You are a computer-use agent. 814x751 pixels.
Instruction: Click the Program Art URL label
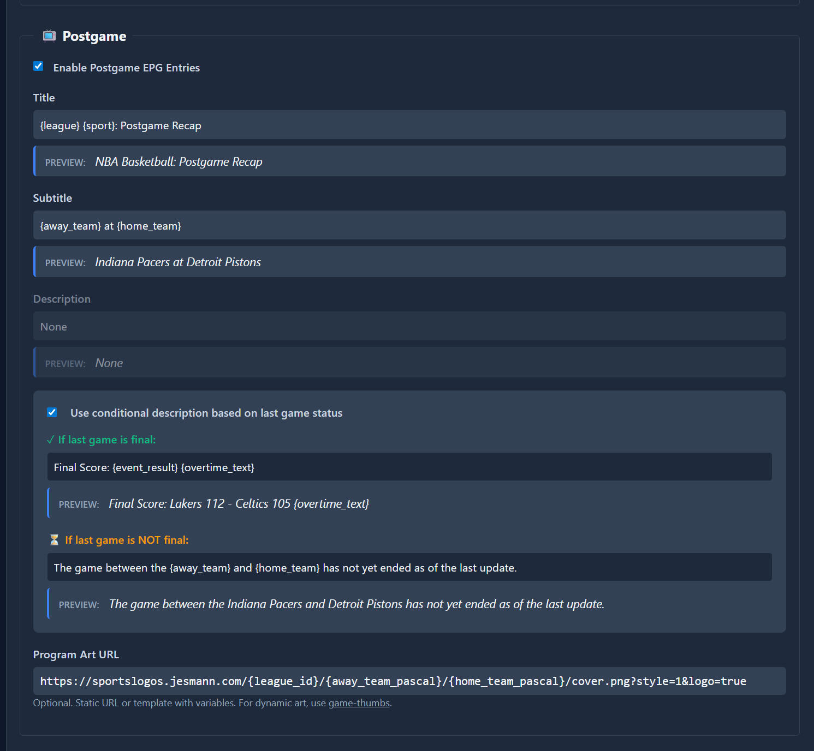76,654
